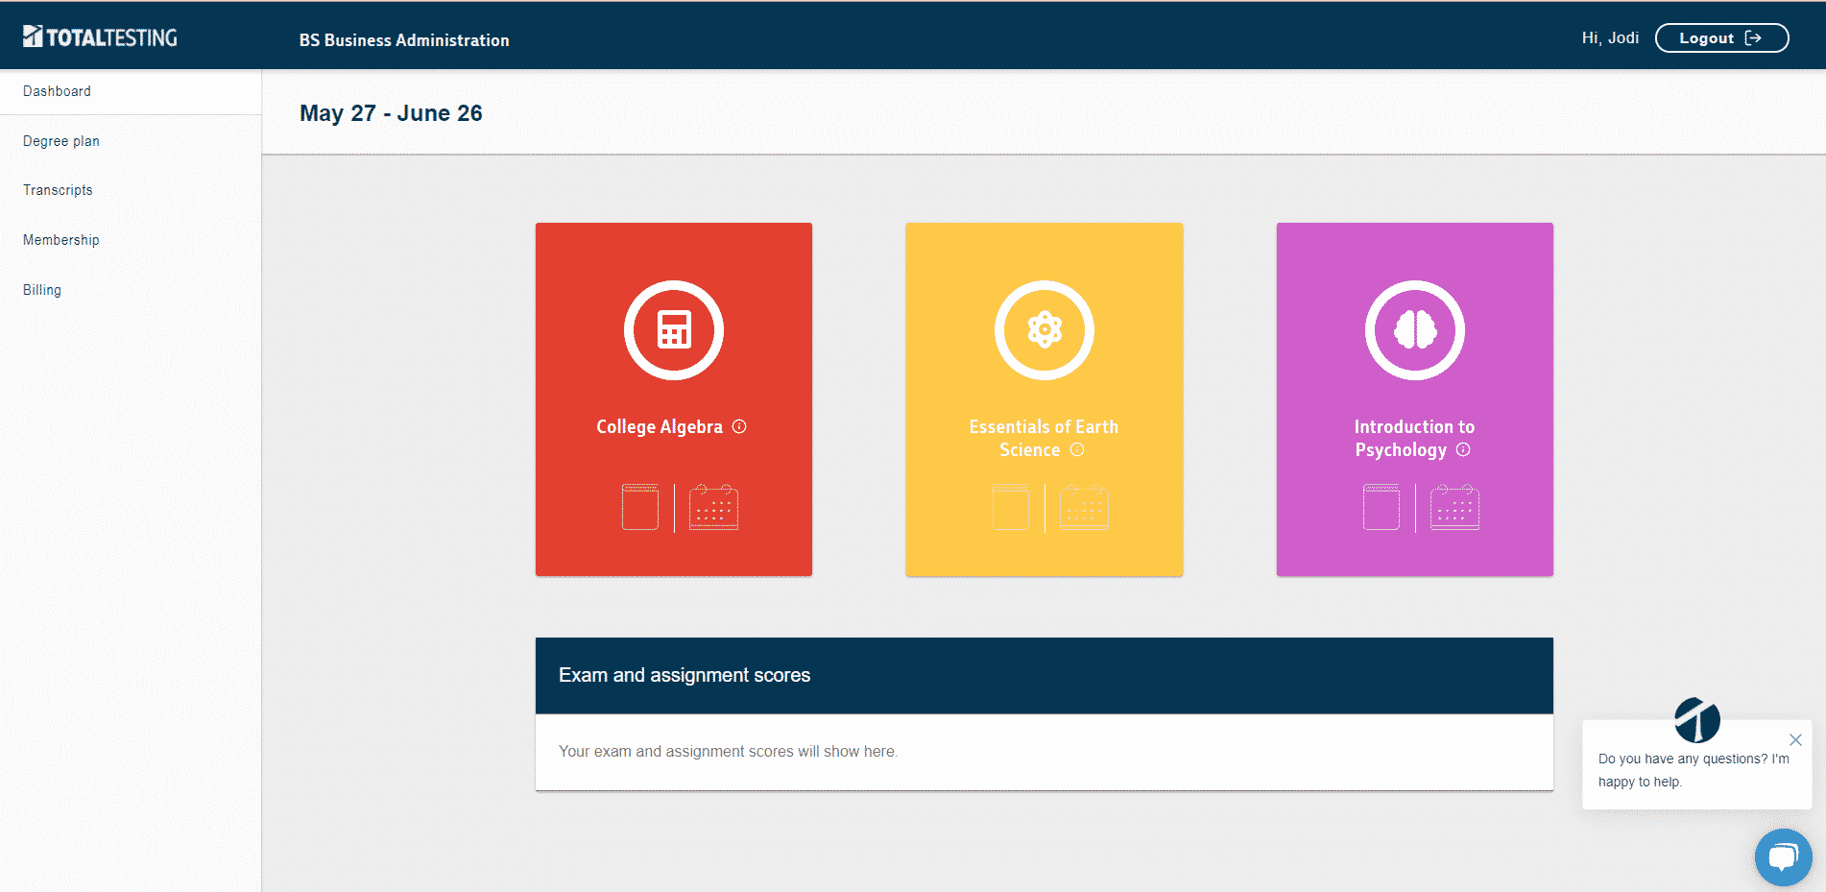Open the Membership section
This screenshot has height=892, width=1826.
pos(60,240)
